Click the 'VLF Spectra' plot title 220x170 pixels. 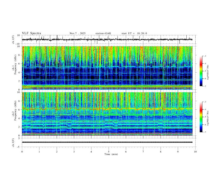point(31,33)
